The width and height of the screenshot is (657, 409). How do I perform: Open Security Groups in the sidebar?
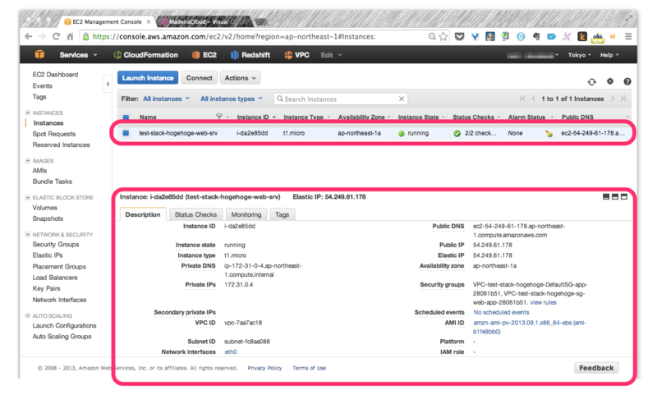point(56,244)
